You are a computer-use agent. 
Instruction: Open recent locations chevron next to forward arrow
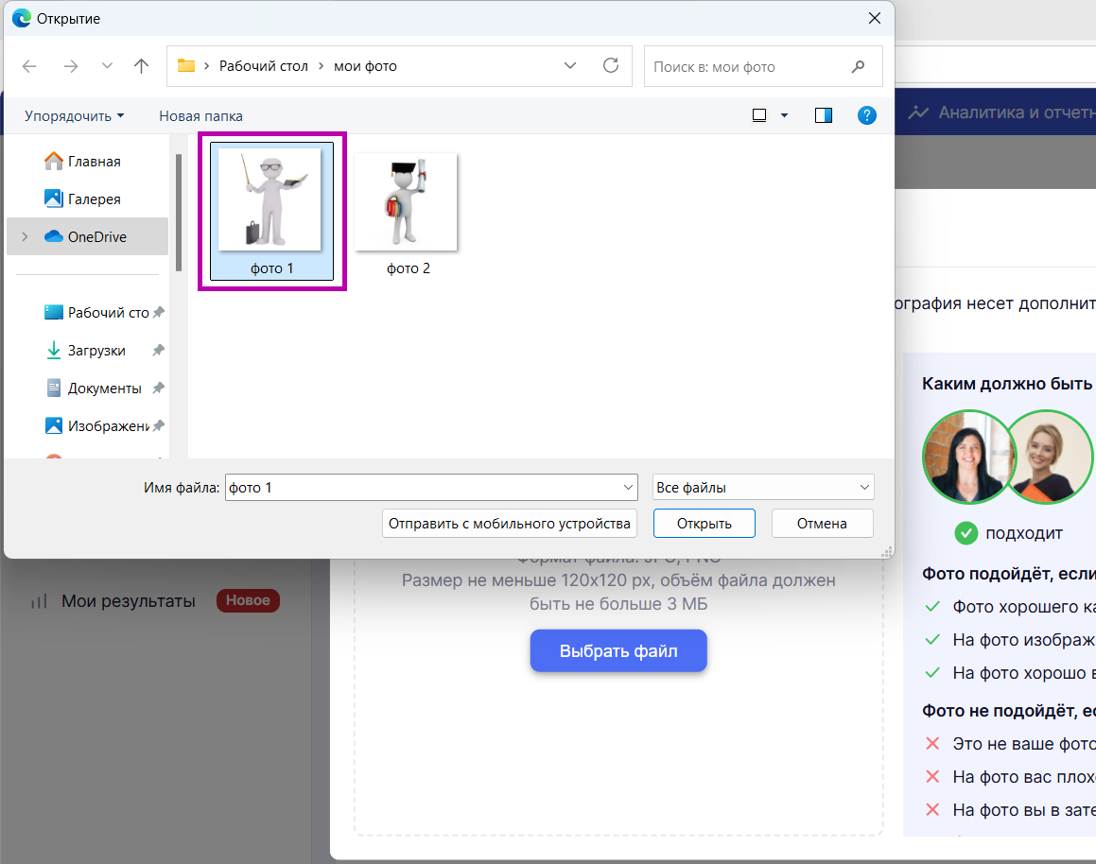click(x=107, y=65)
